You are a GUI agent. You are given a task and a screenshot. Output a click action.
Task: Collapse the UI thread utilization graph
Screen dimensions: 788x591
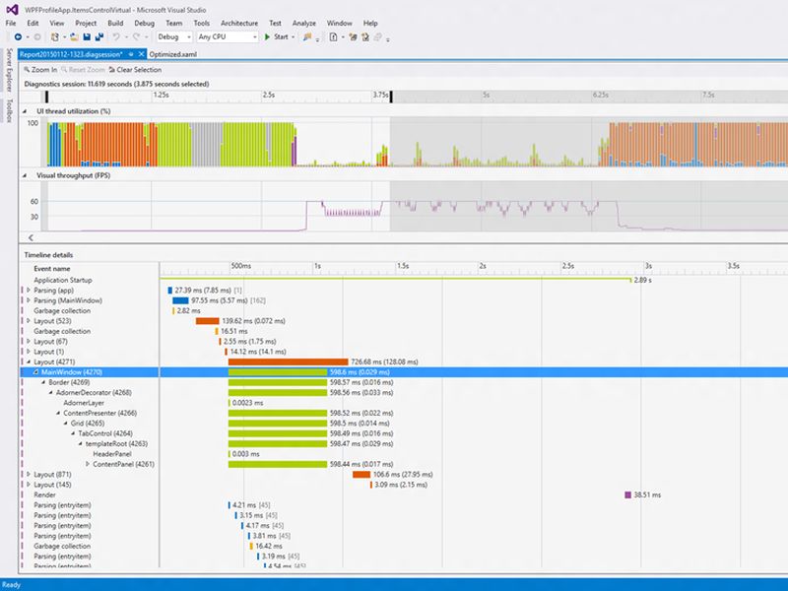[x=24, y=111]
